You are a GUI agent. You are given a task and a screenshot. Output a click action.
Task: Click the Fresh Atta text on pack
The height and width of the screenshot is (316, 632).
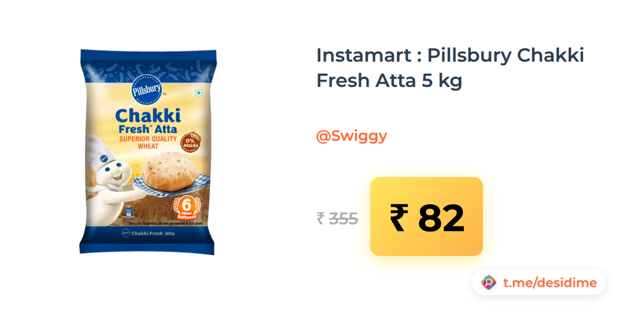148,129
